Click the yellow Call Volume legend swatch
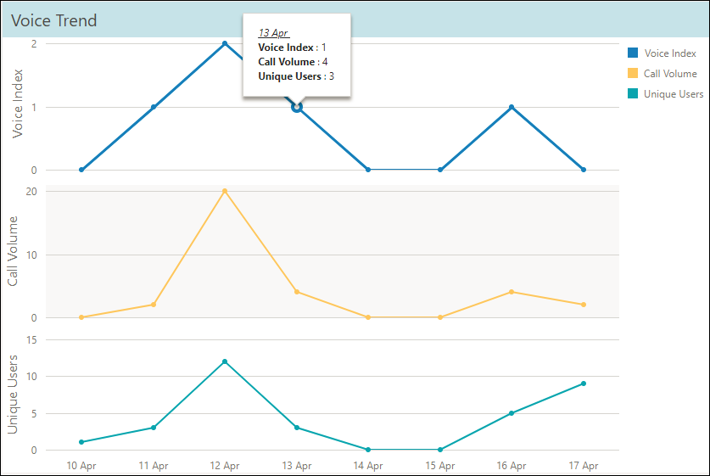710x476 pixels. pos(632,74)
